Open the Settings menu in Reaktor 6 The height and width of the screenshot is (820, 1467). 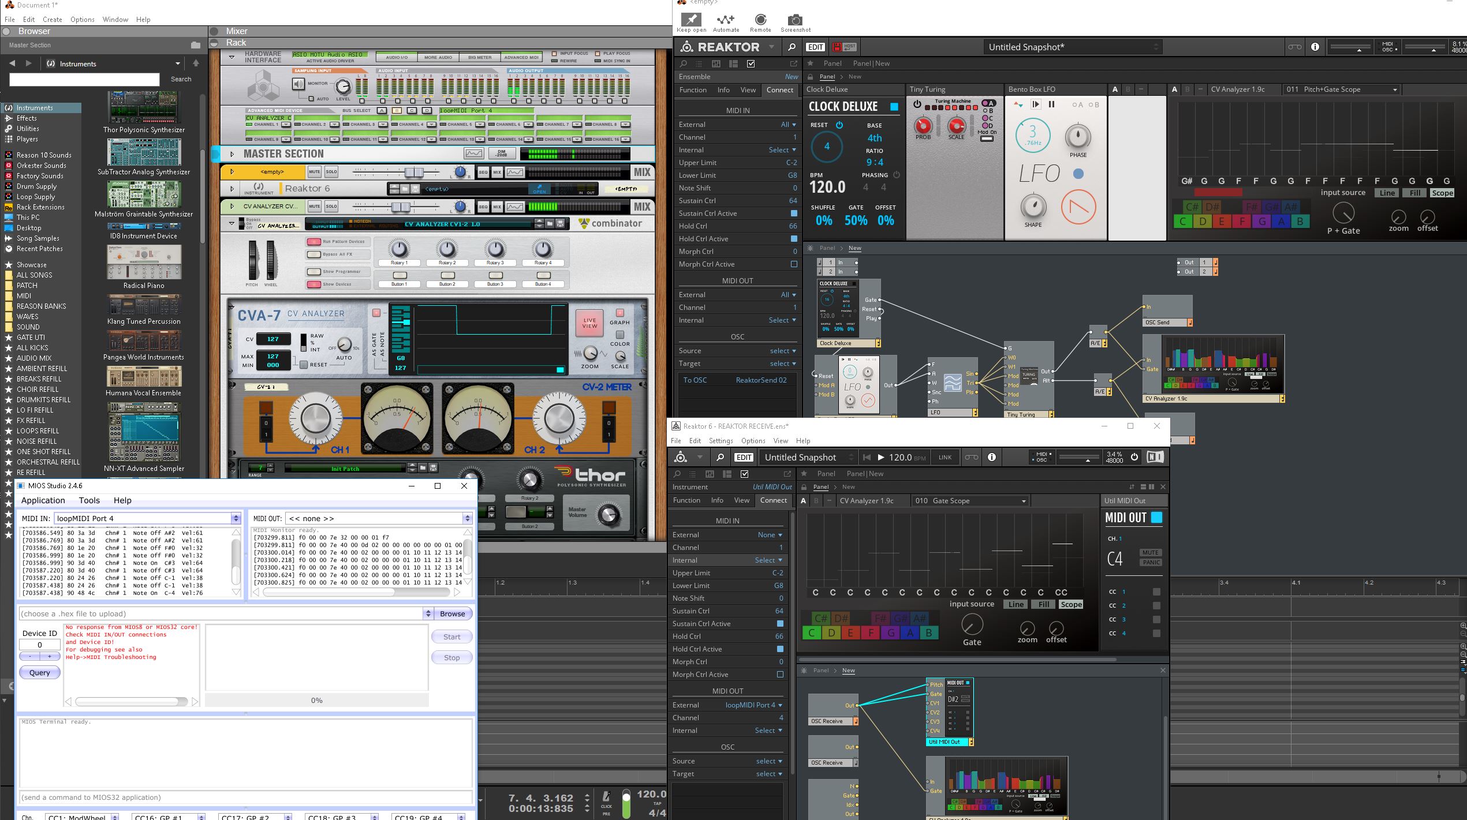coord(721,441)
